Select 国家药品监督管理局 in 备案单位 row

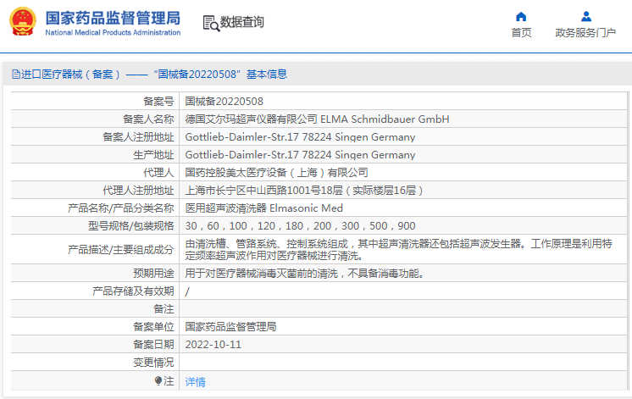point(230,326)
